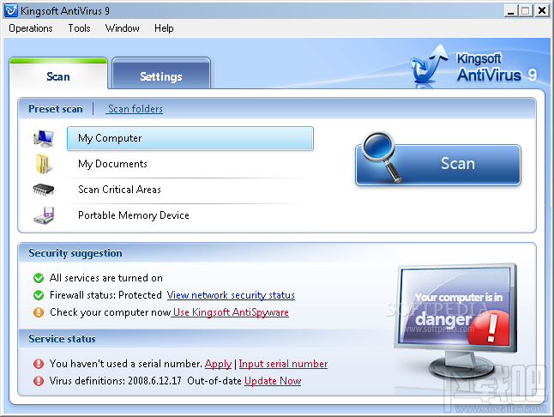Screen dimensions: 554x417
Task: Select My Documents scan target
Action: [x=190, y=164]
